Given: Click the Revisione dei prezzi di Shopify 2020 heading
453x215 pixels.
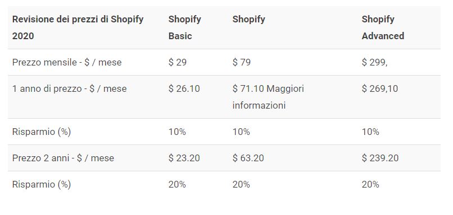Looking at the screenshot, I should pyautogui.click(x=78, y=27).
